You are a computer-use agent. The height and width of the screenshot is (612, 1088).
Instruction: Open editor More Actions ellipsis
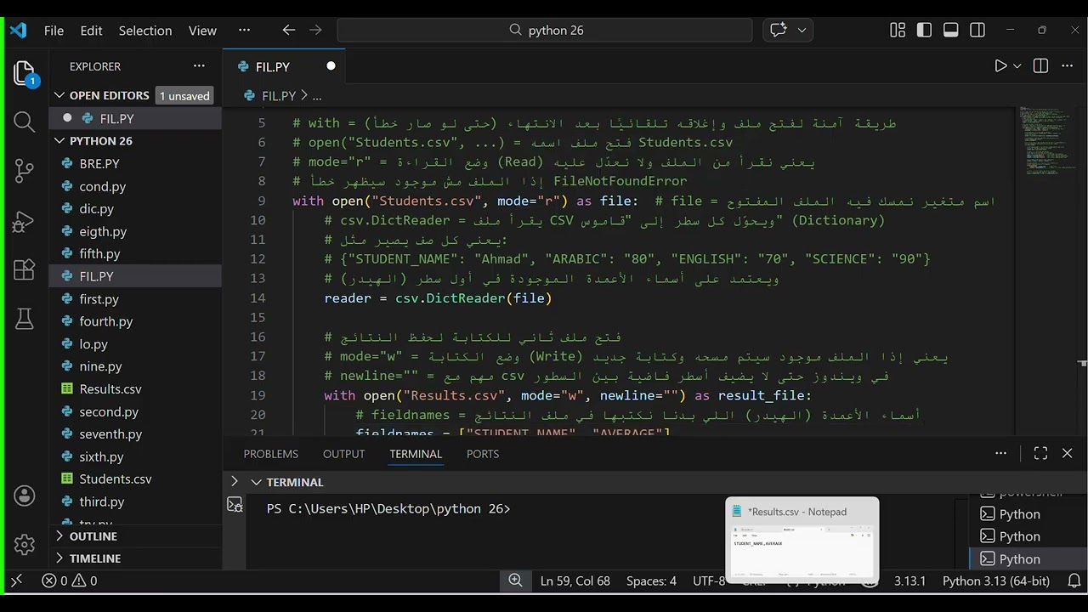(x=1068, y=66)
